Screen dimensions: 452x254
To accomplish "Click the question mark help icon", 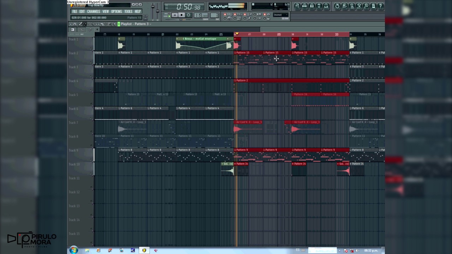I will coord(381,6).
